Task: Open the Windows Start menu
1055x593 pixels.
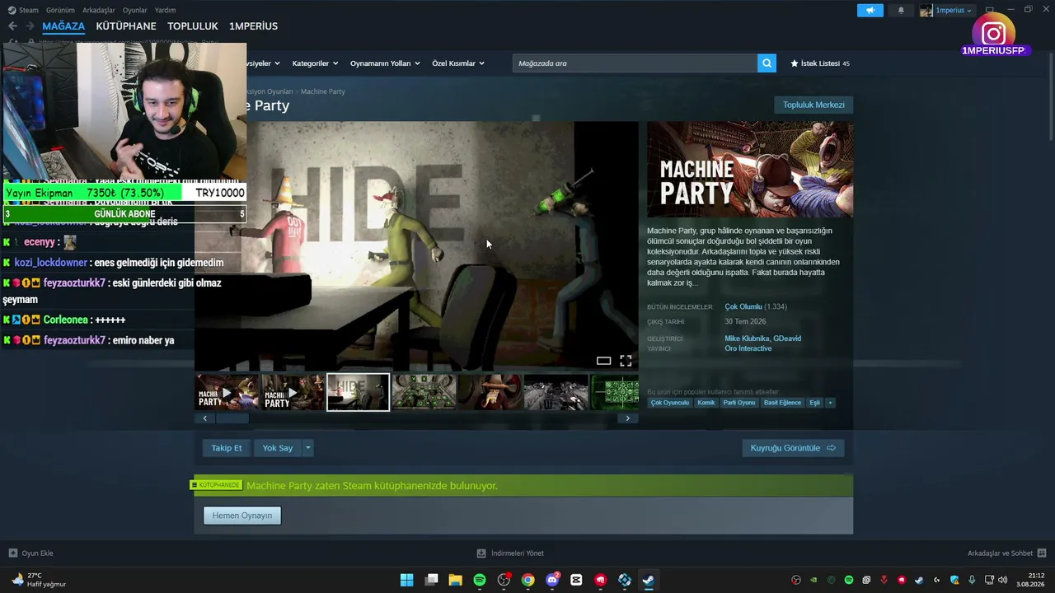Action: click(x=406, y=580)
